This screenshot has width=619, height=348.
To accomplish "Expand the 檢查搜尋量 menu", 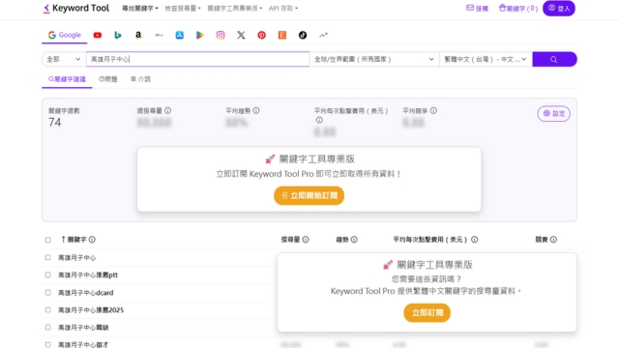I will (x=183, y=9).
